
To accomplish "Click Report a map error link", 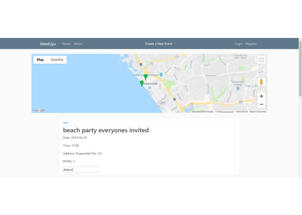I will tap(258, 112).
